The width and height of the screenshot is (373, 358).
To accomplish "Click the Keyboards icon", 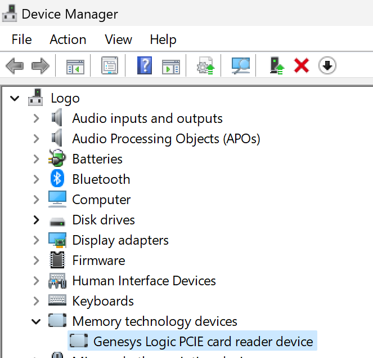I will pos(57,300).
